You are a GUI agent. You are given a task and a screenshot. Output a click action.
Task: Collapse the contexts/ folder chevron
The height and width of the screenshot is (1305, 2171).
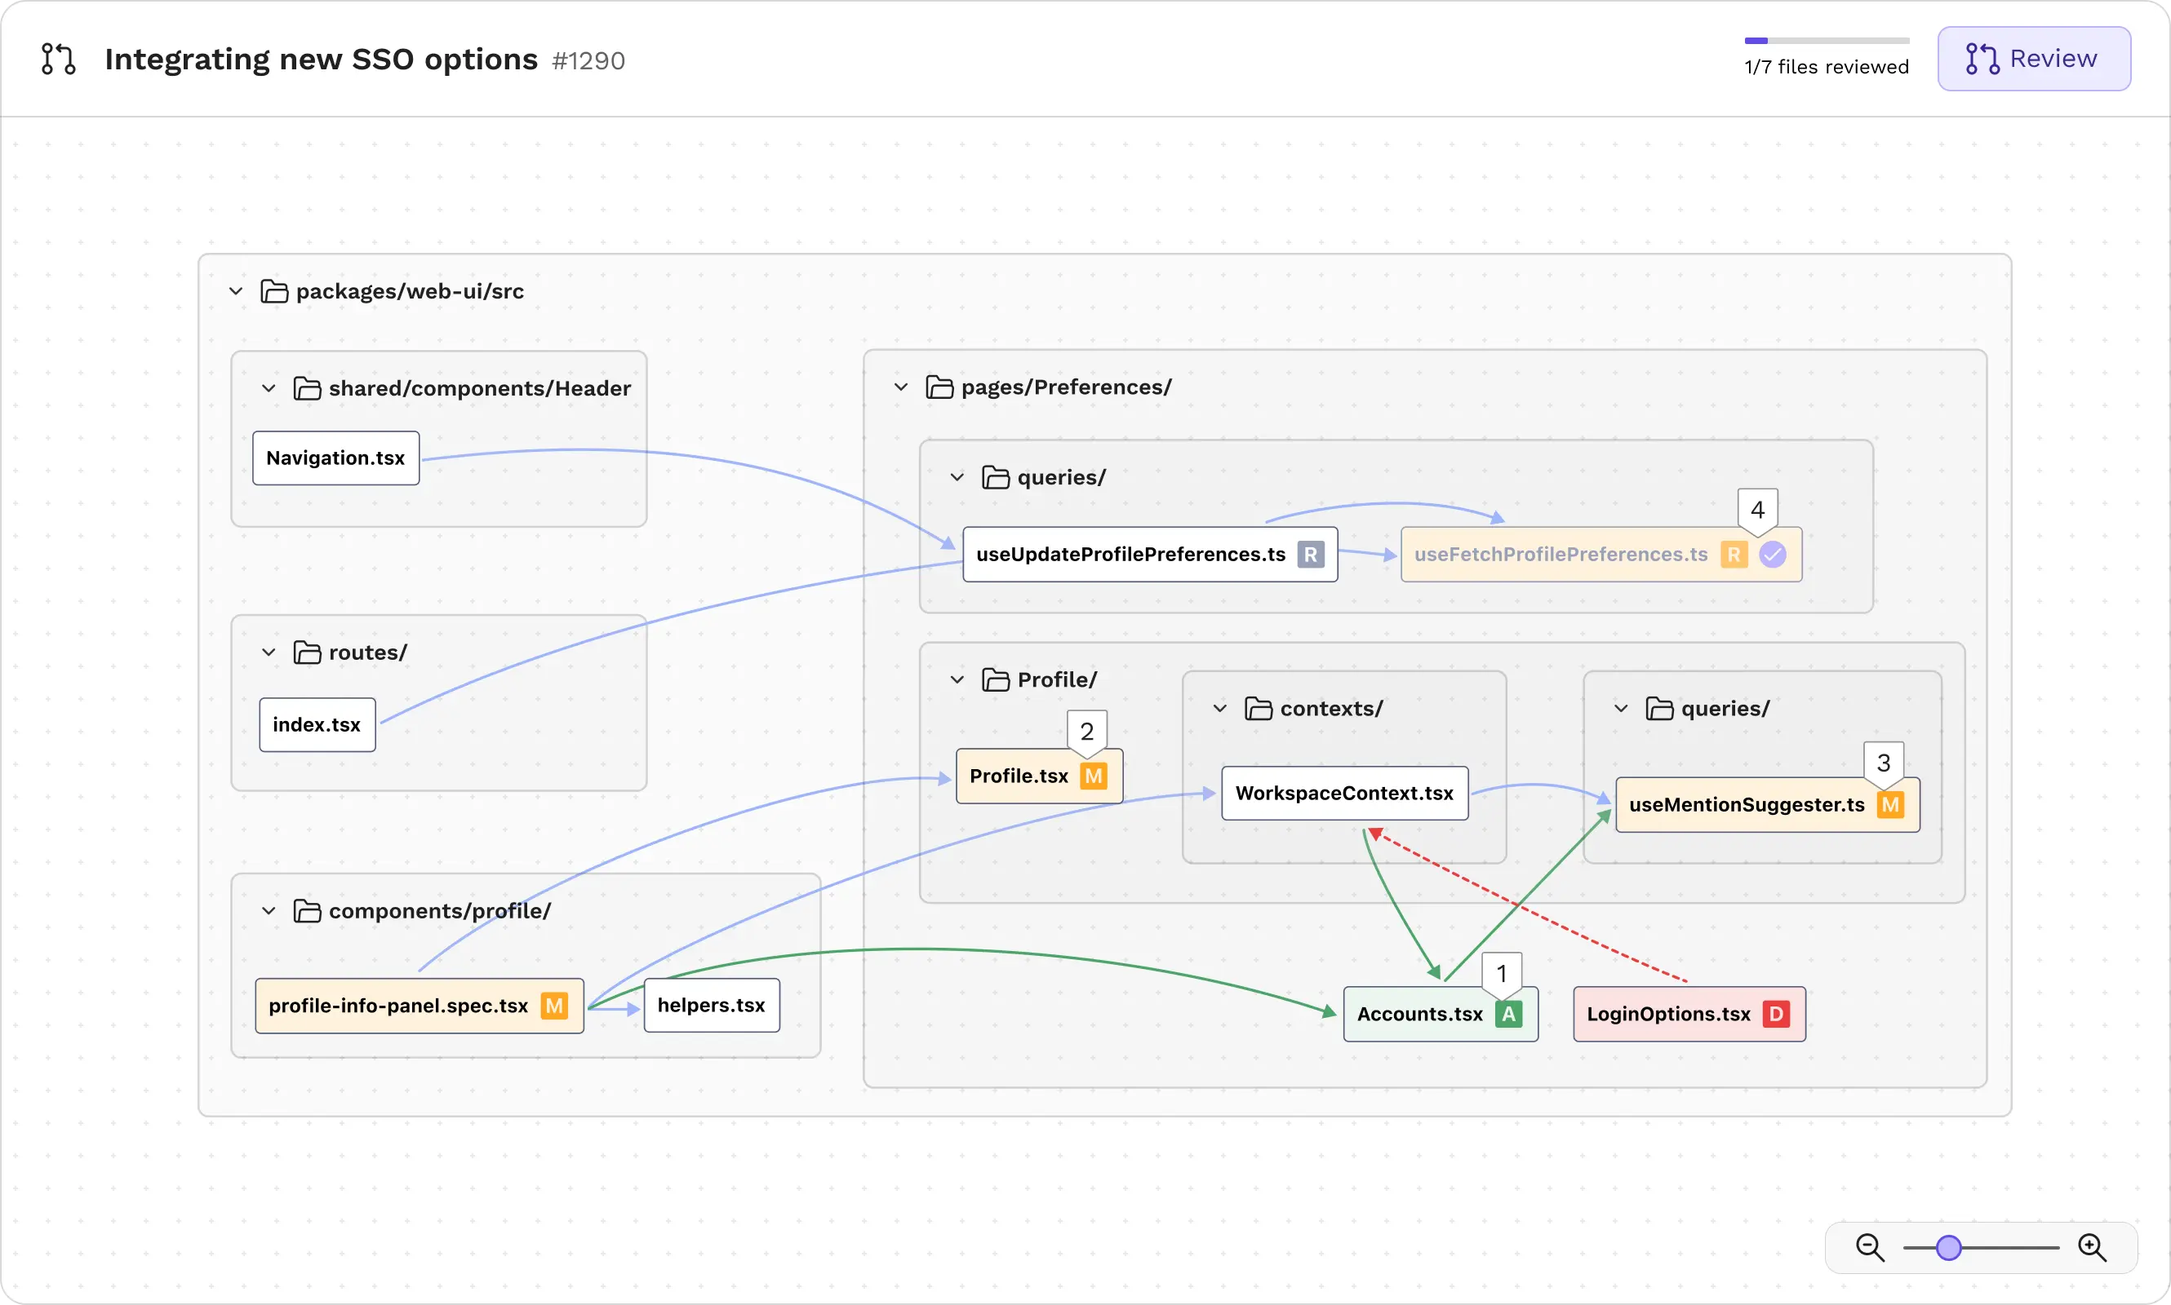[x=1221, y=707]
